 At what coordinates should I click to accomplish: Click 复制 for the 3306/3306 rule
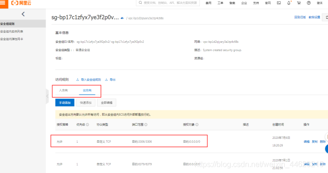(315, 141)
